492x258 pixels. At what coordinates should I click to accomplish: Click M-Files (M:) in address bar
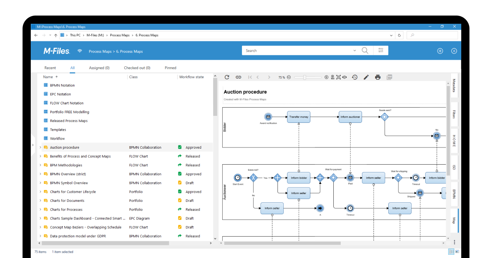click(x=95, y=35)
